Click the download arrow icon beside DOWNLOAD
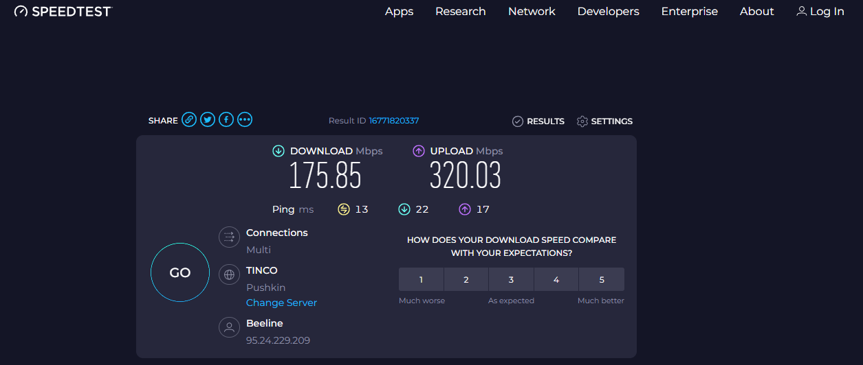863x365 pixels. coord(278,151)
